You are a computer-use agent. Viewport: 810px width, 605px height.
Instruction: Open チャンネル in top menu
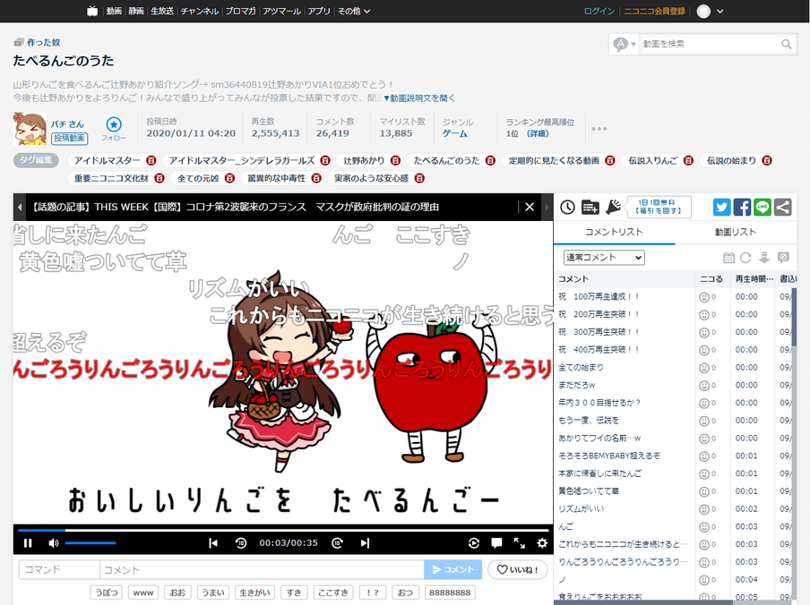coord(200,12)
